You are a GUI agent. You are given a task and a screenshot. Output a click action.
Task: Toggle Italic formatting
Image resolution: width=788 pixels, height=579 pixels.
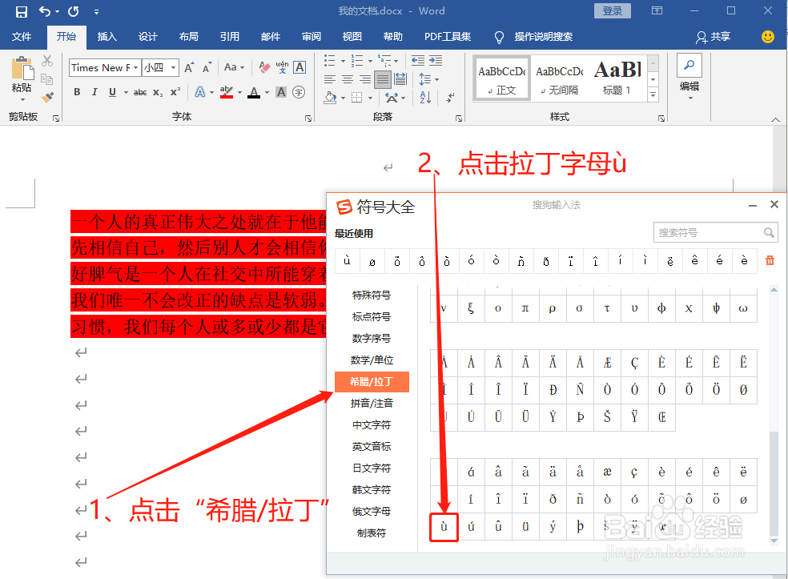[x=94, y=92]
